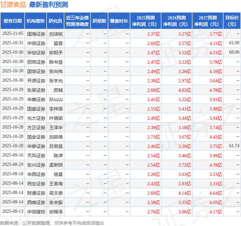Click the 国盛证券 institution cell

coord(36,109)
